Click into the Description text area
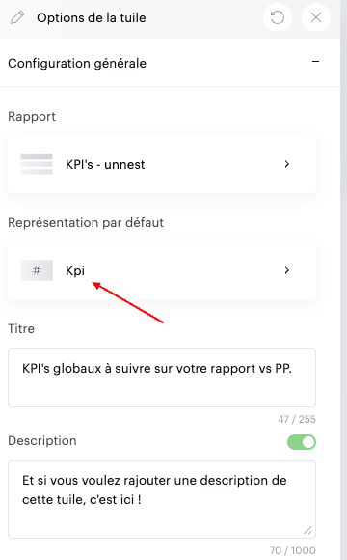Image resolution: width=347 pixels, height=560 pixels. click(162, 499)
